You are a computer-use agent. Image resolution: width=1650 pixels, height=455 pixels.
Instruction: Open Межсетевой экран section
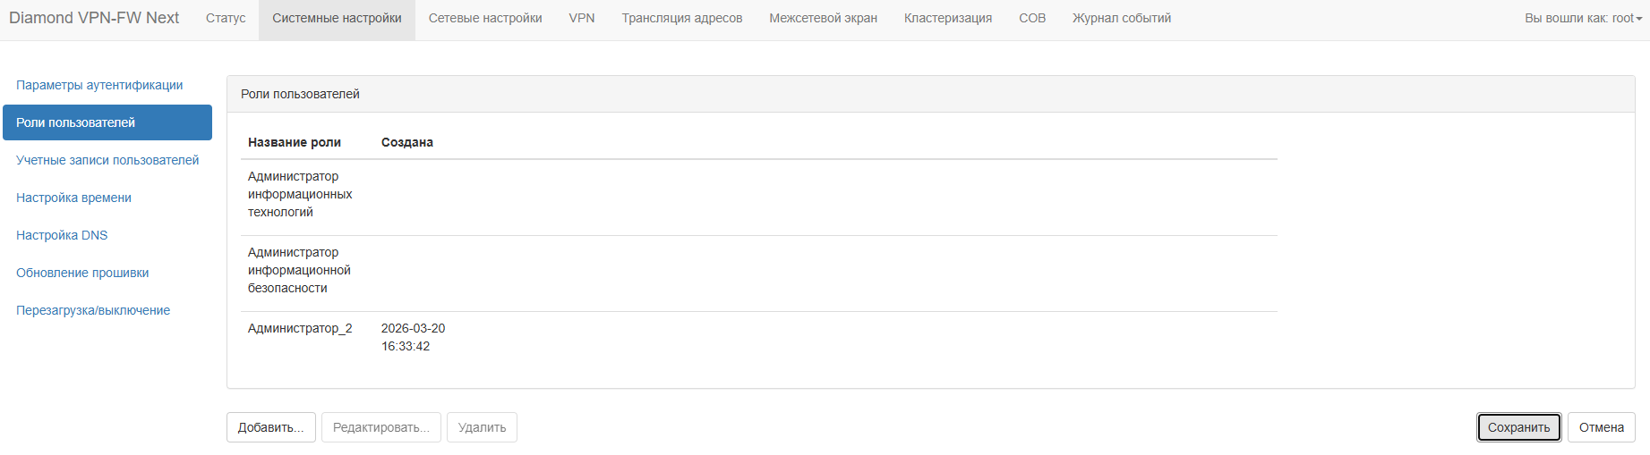point(823,18)
